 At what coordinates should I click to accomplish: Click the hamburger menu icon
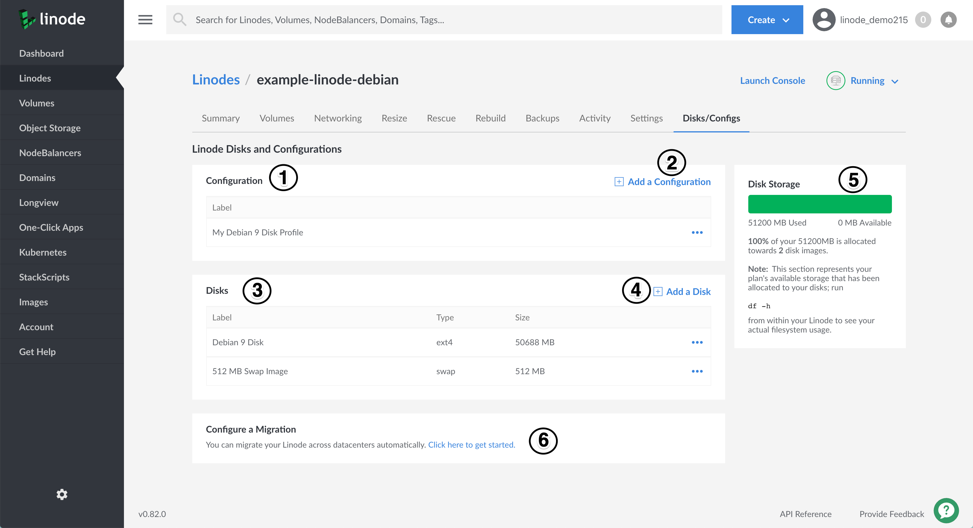[145, 19]
